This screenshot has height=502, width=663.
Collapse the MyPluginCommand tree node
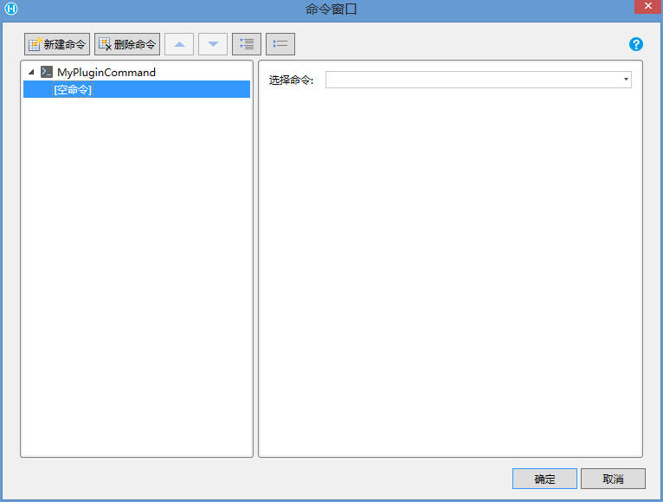[x=31, y=73]
